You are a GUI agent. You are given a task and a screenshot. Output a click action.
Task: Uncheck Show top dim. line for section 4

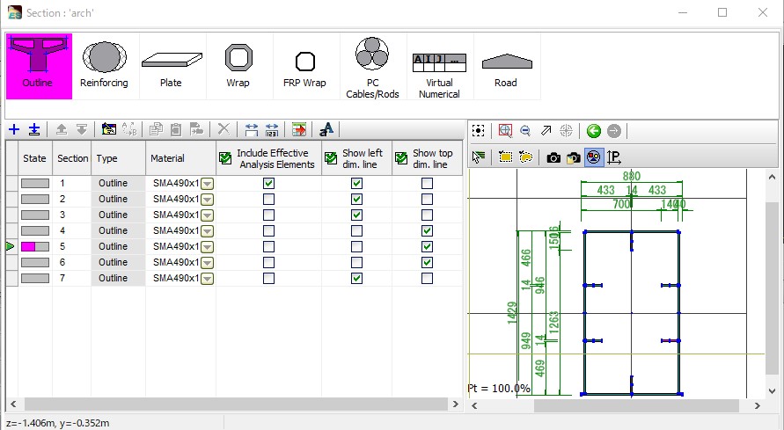(427, 230)
